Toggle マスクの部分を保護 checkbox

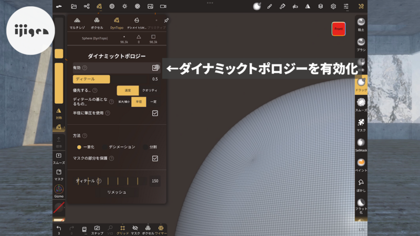pos(155,158)
